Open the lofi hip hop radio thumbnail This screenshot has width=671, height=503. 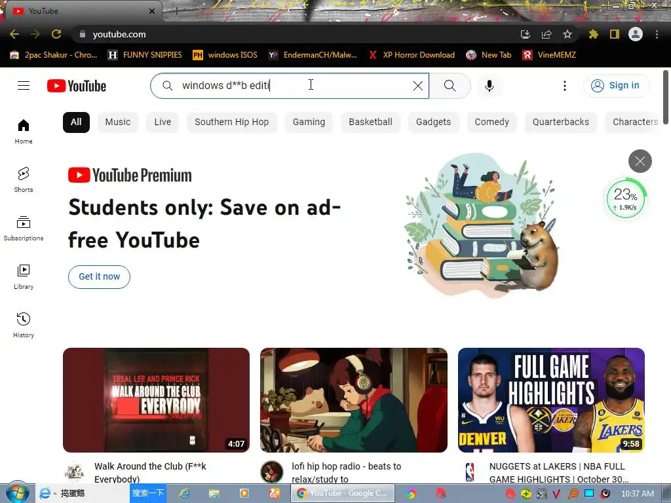(354, 400)
